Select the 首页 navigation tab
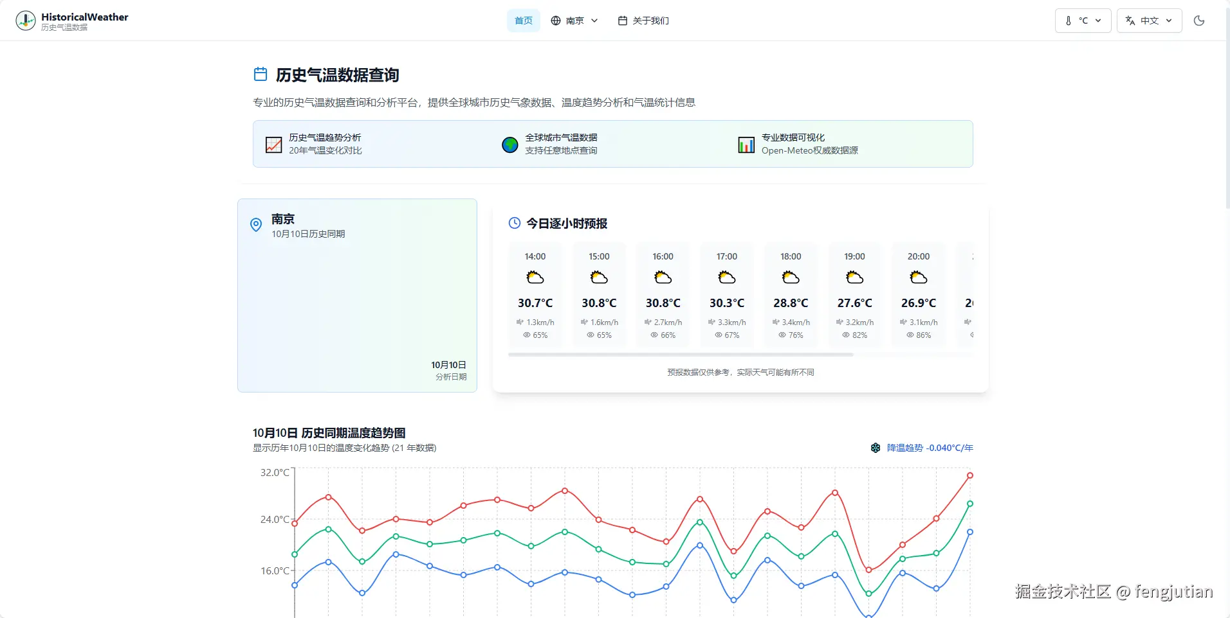Image resolution: width=1230 pixels, height=618 pixels. click(524, 20)
